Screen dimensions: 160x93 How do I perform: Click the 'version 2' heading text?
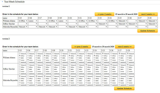pyautogui.click(x=6, y=39)
